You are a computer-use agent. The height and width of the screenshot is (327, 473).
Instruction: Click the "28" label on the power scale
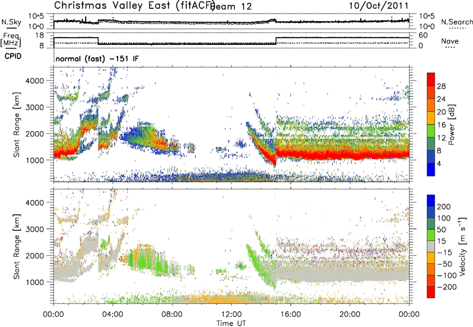pos(441,86)
